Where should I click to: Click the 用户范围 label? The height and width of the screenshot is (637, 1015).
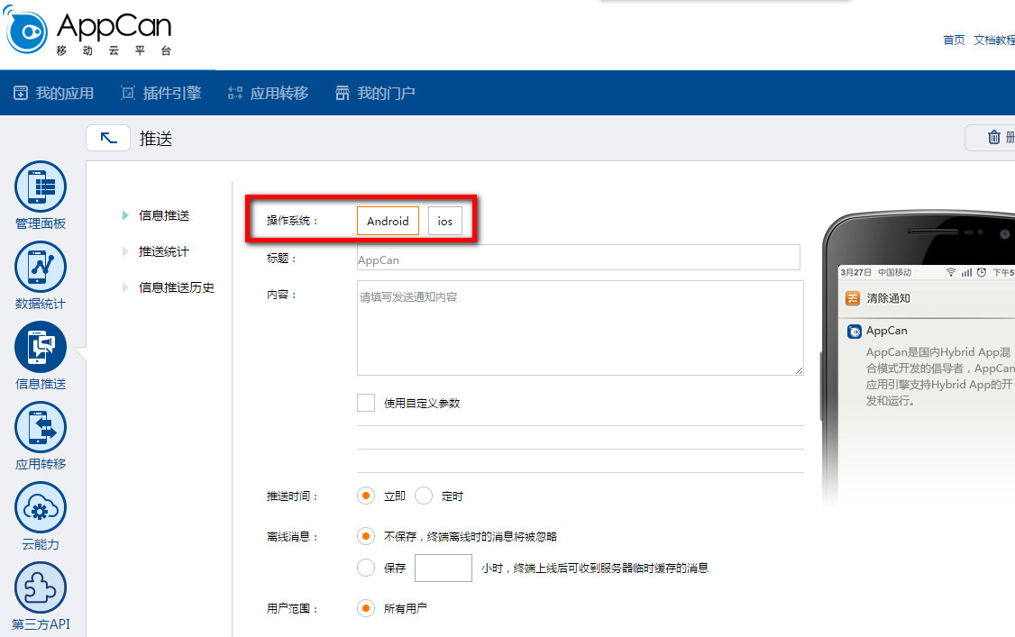pyautogui.click(x=292, y=608)
